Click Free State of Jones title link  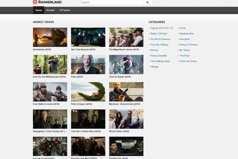tap(46, 104)
